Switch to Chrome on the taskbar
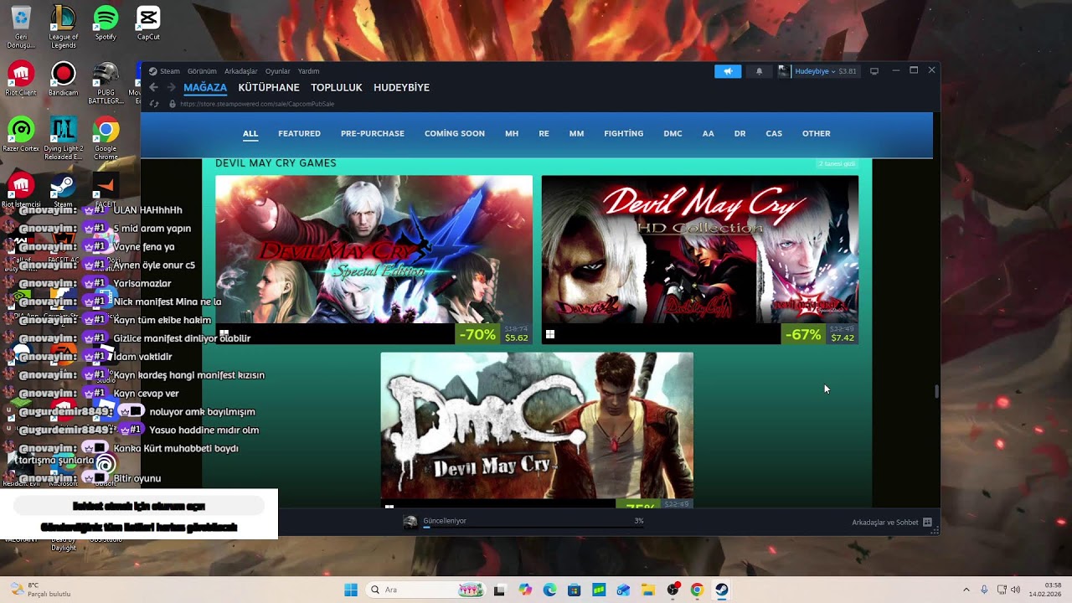Image resolution: width=1072 pixels, height=603 pixels. 697,590
